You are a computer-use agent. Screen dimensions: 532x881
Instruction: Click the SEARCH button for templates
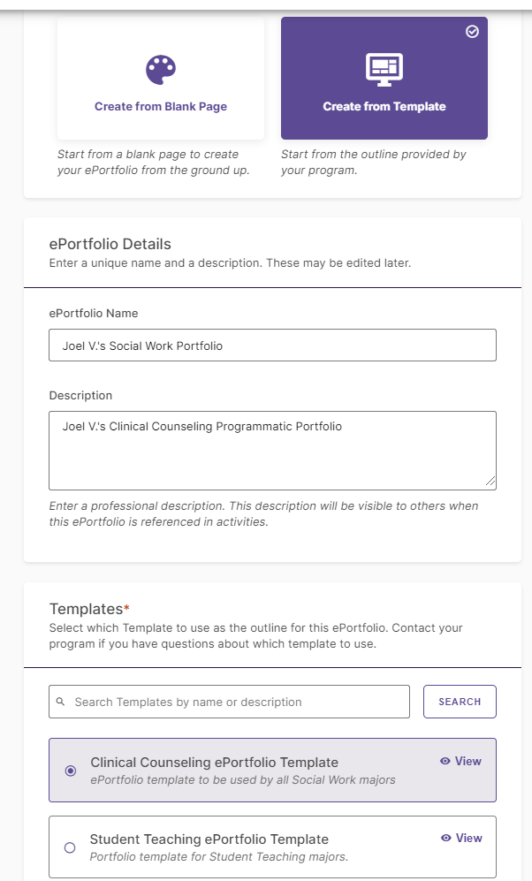click(x=460, y=702)
